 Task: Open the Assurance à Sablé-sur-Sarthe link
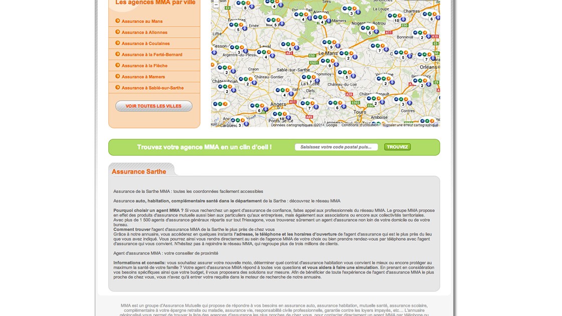pyautogui.click(x=153, y=88)
